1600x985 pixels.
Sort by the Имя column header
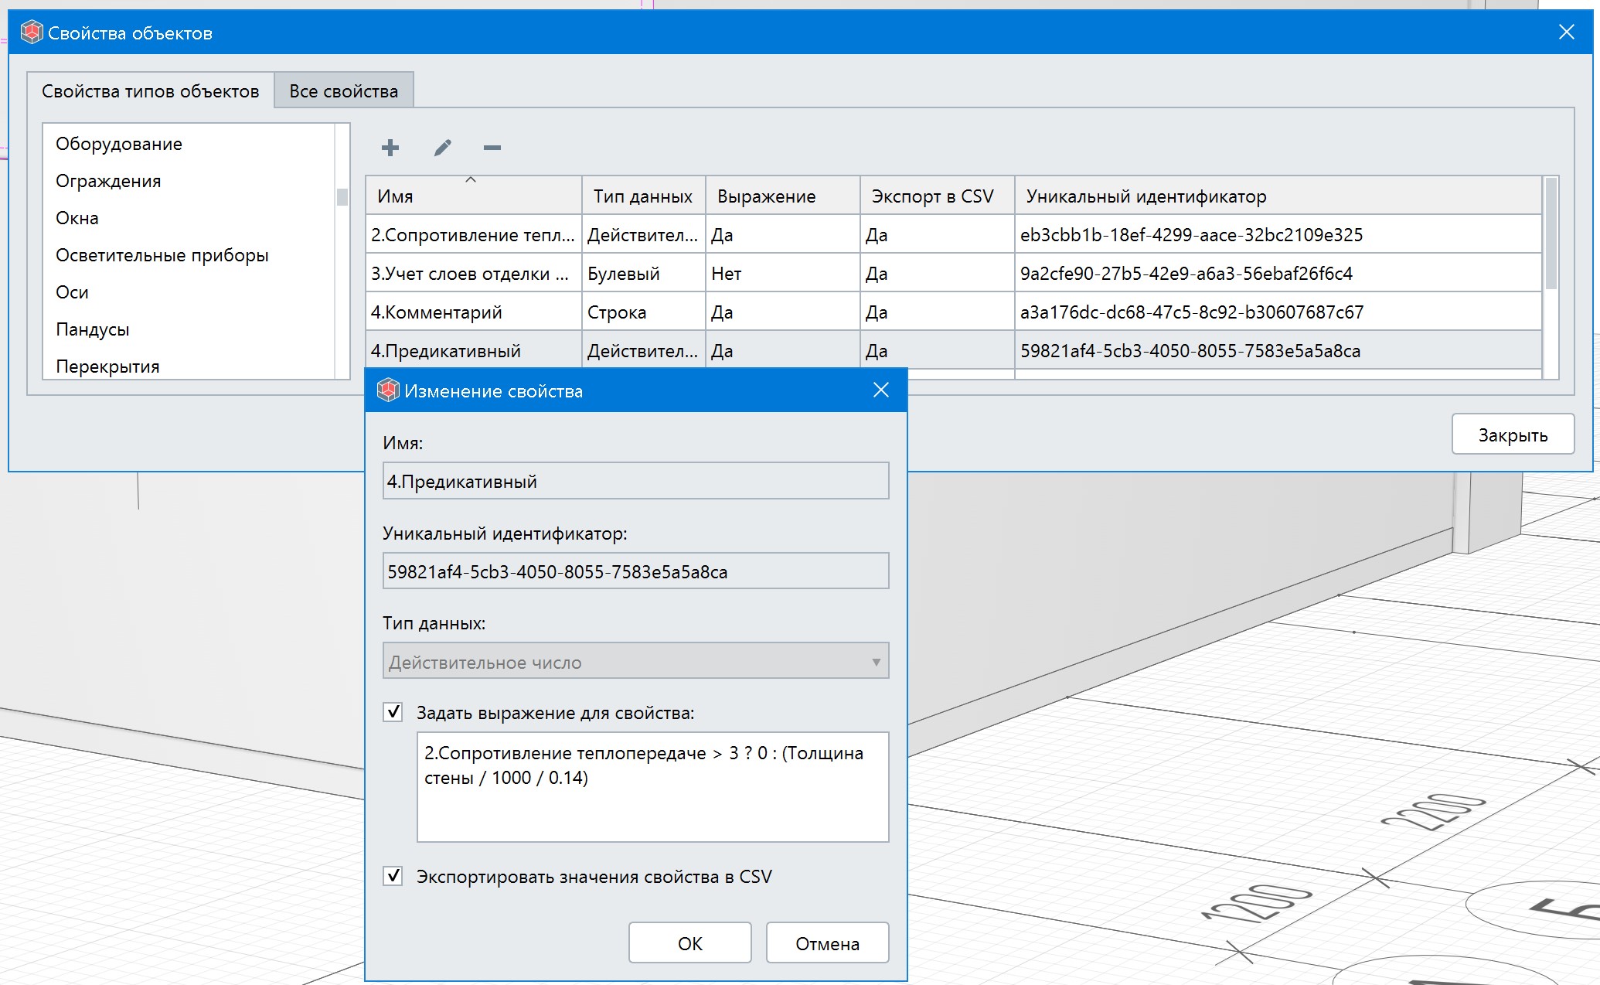coord(474,196)
